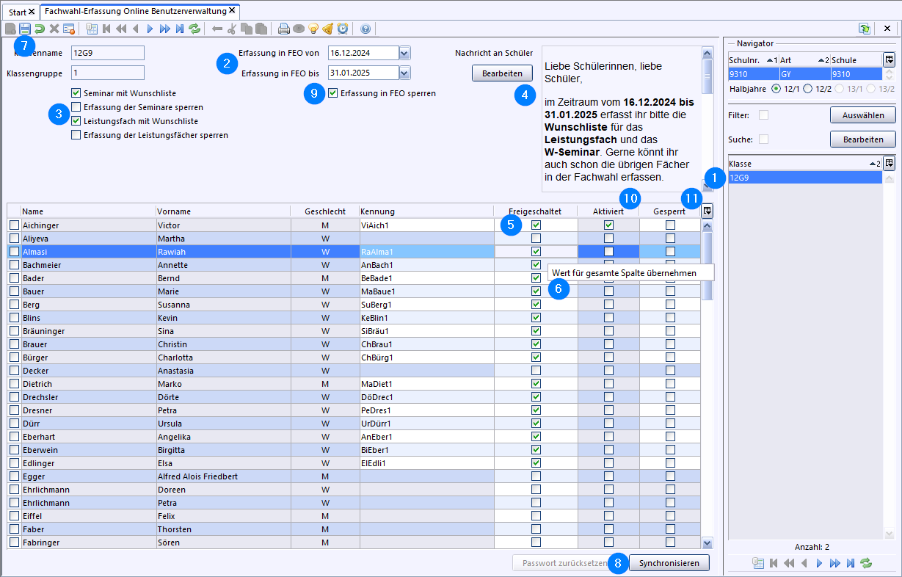Click the Auswählen button
The width and height of the screenshot is (902, 577).
point(862,115)
